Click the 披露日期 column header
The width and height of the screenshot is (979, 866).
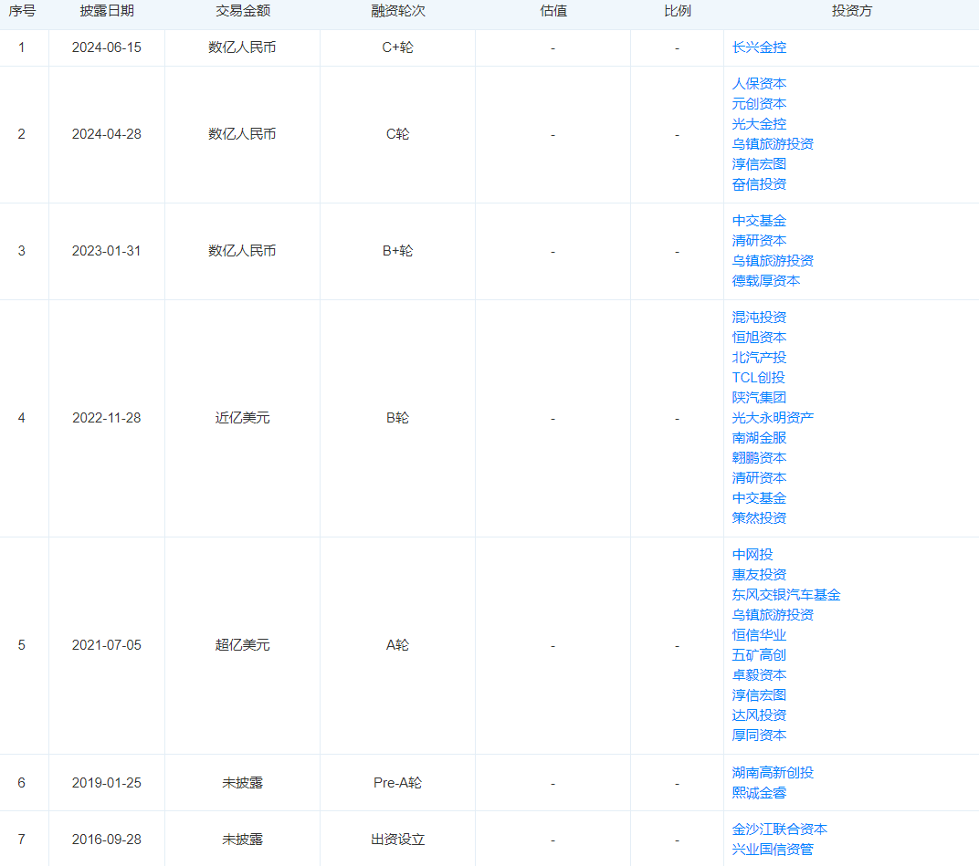coord(107,11)
